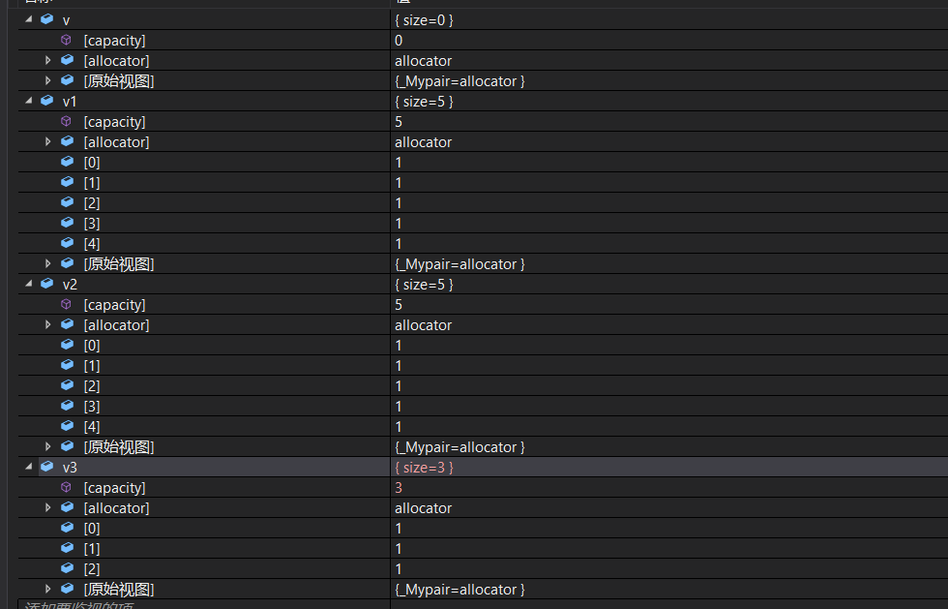
Task: Select the { size=5 } value of v1
Action: (424, 101)
